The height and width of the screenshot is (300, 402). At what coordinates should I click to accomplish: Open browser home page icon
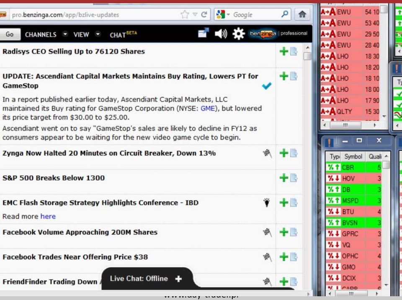tap(302, 14)
